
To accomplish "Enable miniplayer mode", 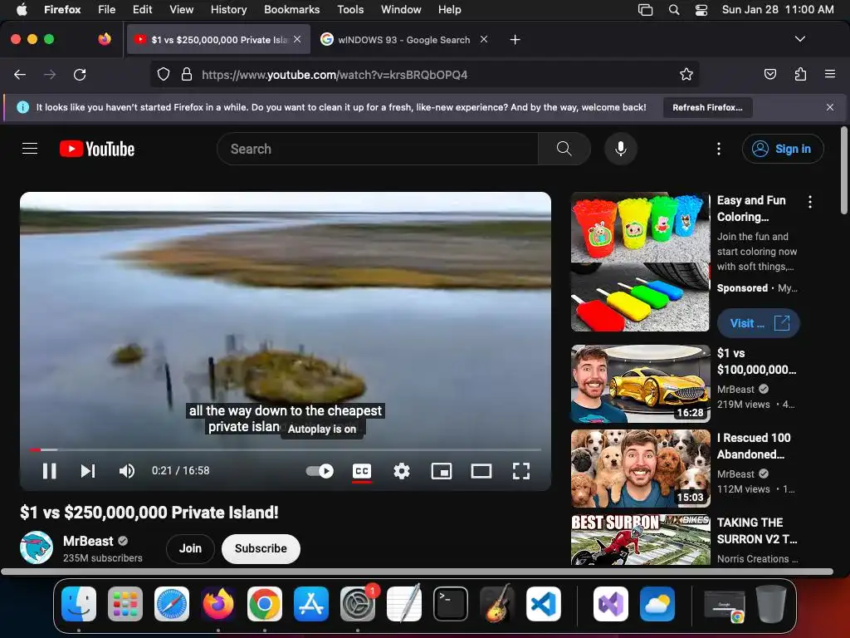I will point(442,471).
